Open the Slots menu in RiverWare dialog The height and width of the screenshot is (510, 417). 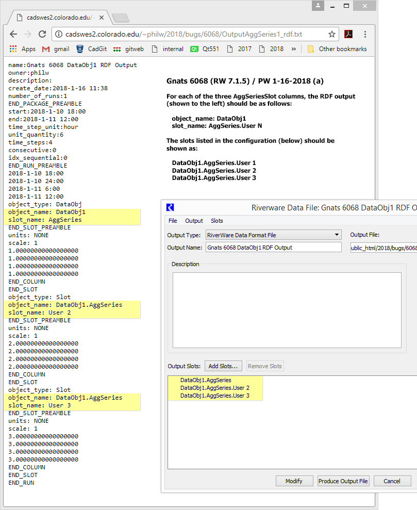click(x=217, y=221)
